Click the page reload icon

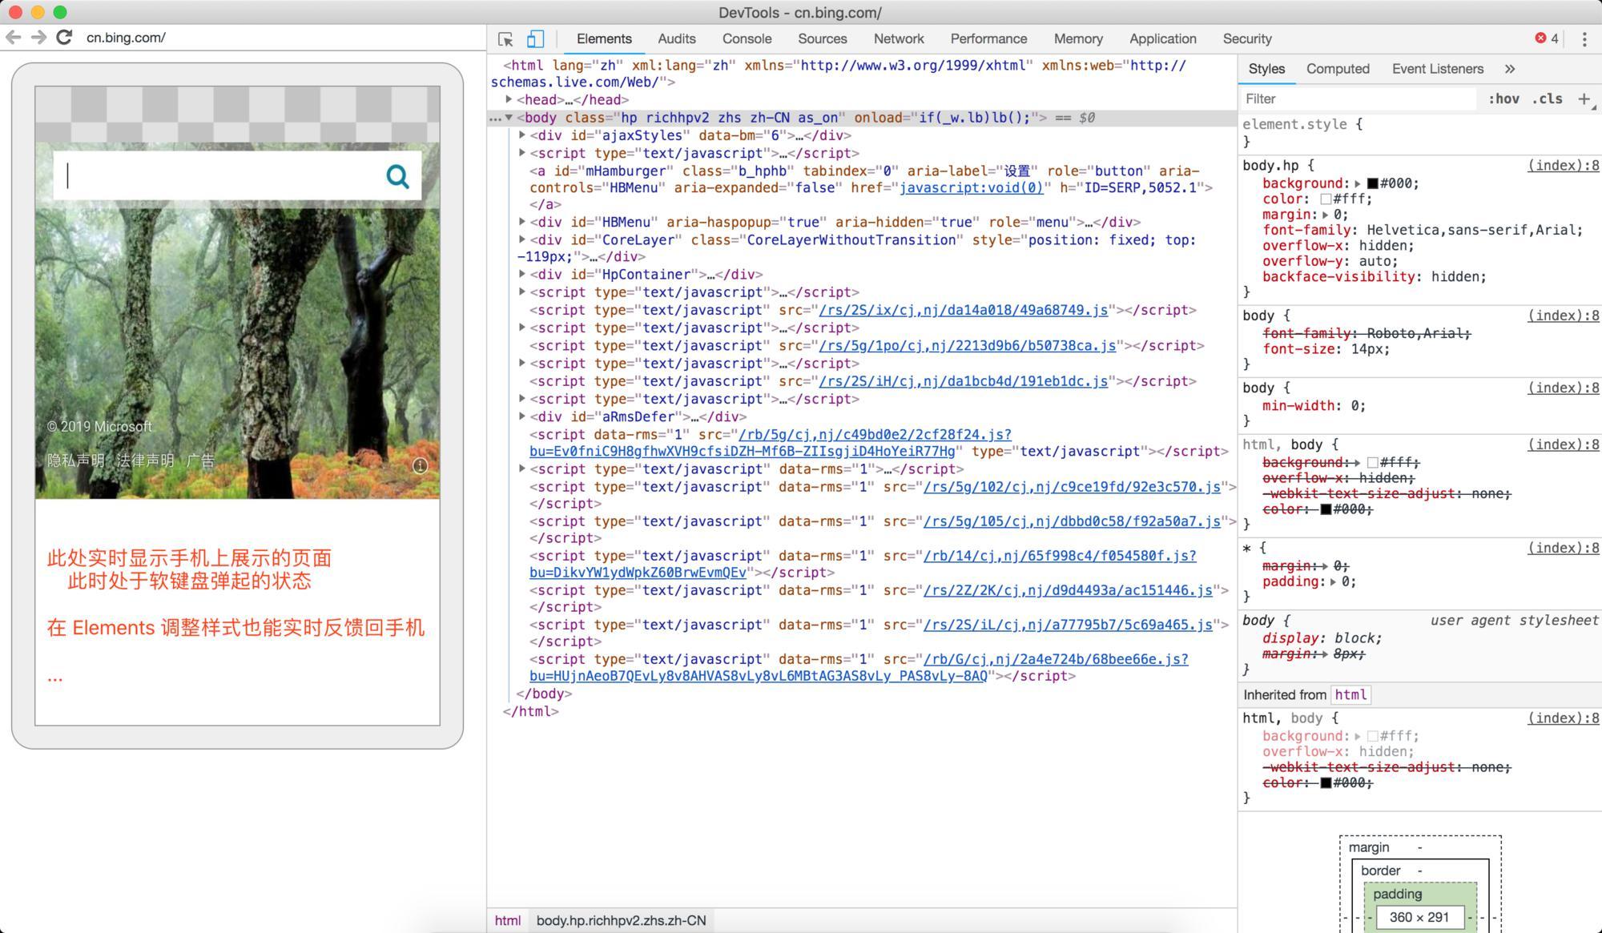tap(63, 36)
